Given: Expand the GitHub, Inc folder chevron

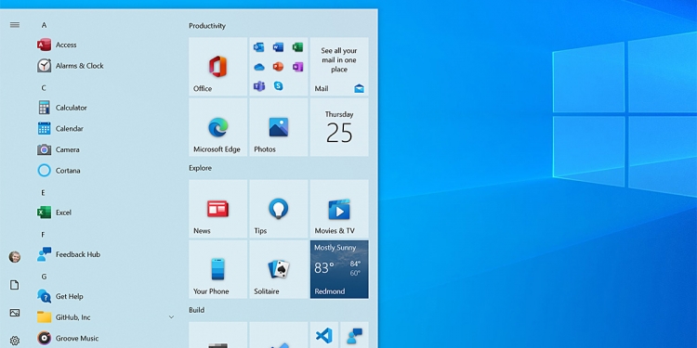Looking at the screenshot, I should coord(171,317).
